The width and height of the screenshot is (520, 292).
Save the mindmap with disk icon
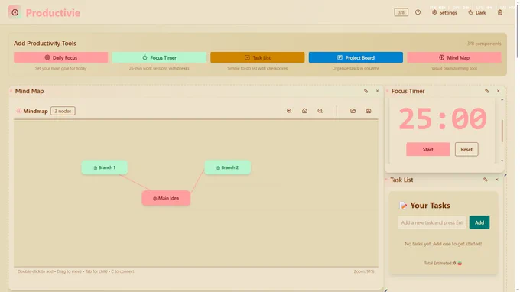tap(369, 111)
